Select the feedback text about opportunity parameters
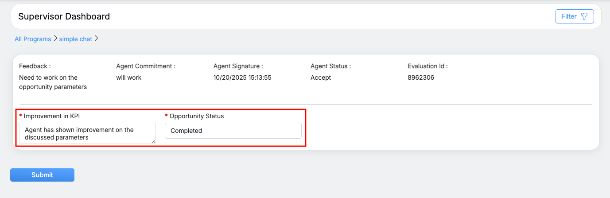 tap(53, 82)
